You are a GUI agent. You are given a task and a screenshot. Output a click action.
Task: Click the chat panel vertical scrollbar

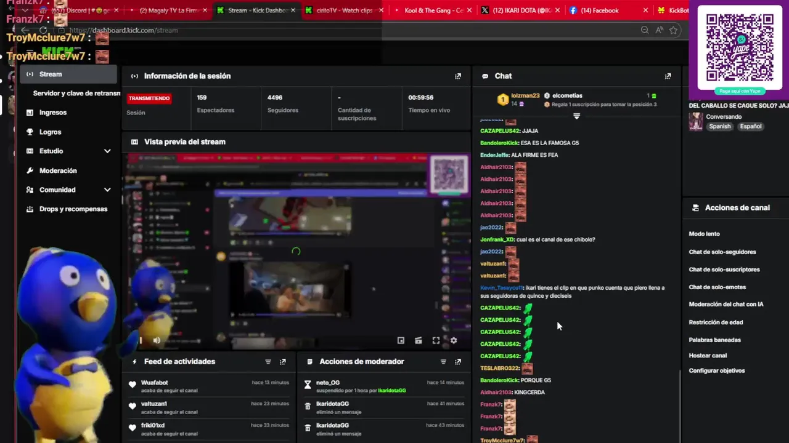tap(680, 405)
